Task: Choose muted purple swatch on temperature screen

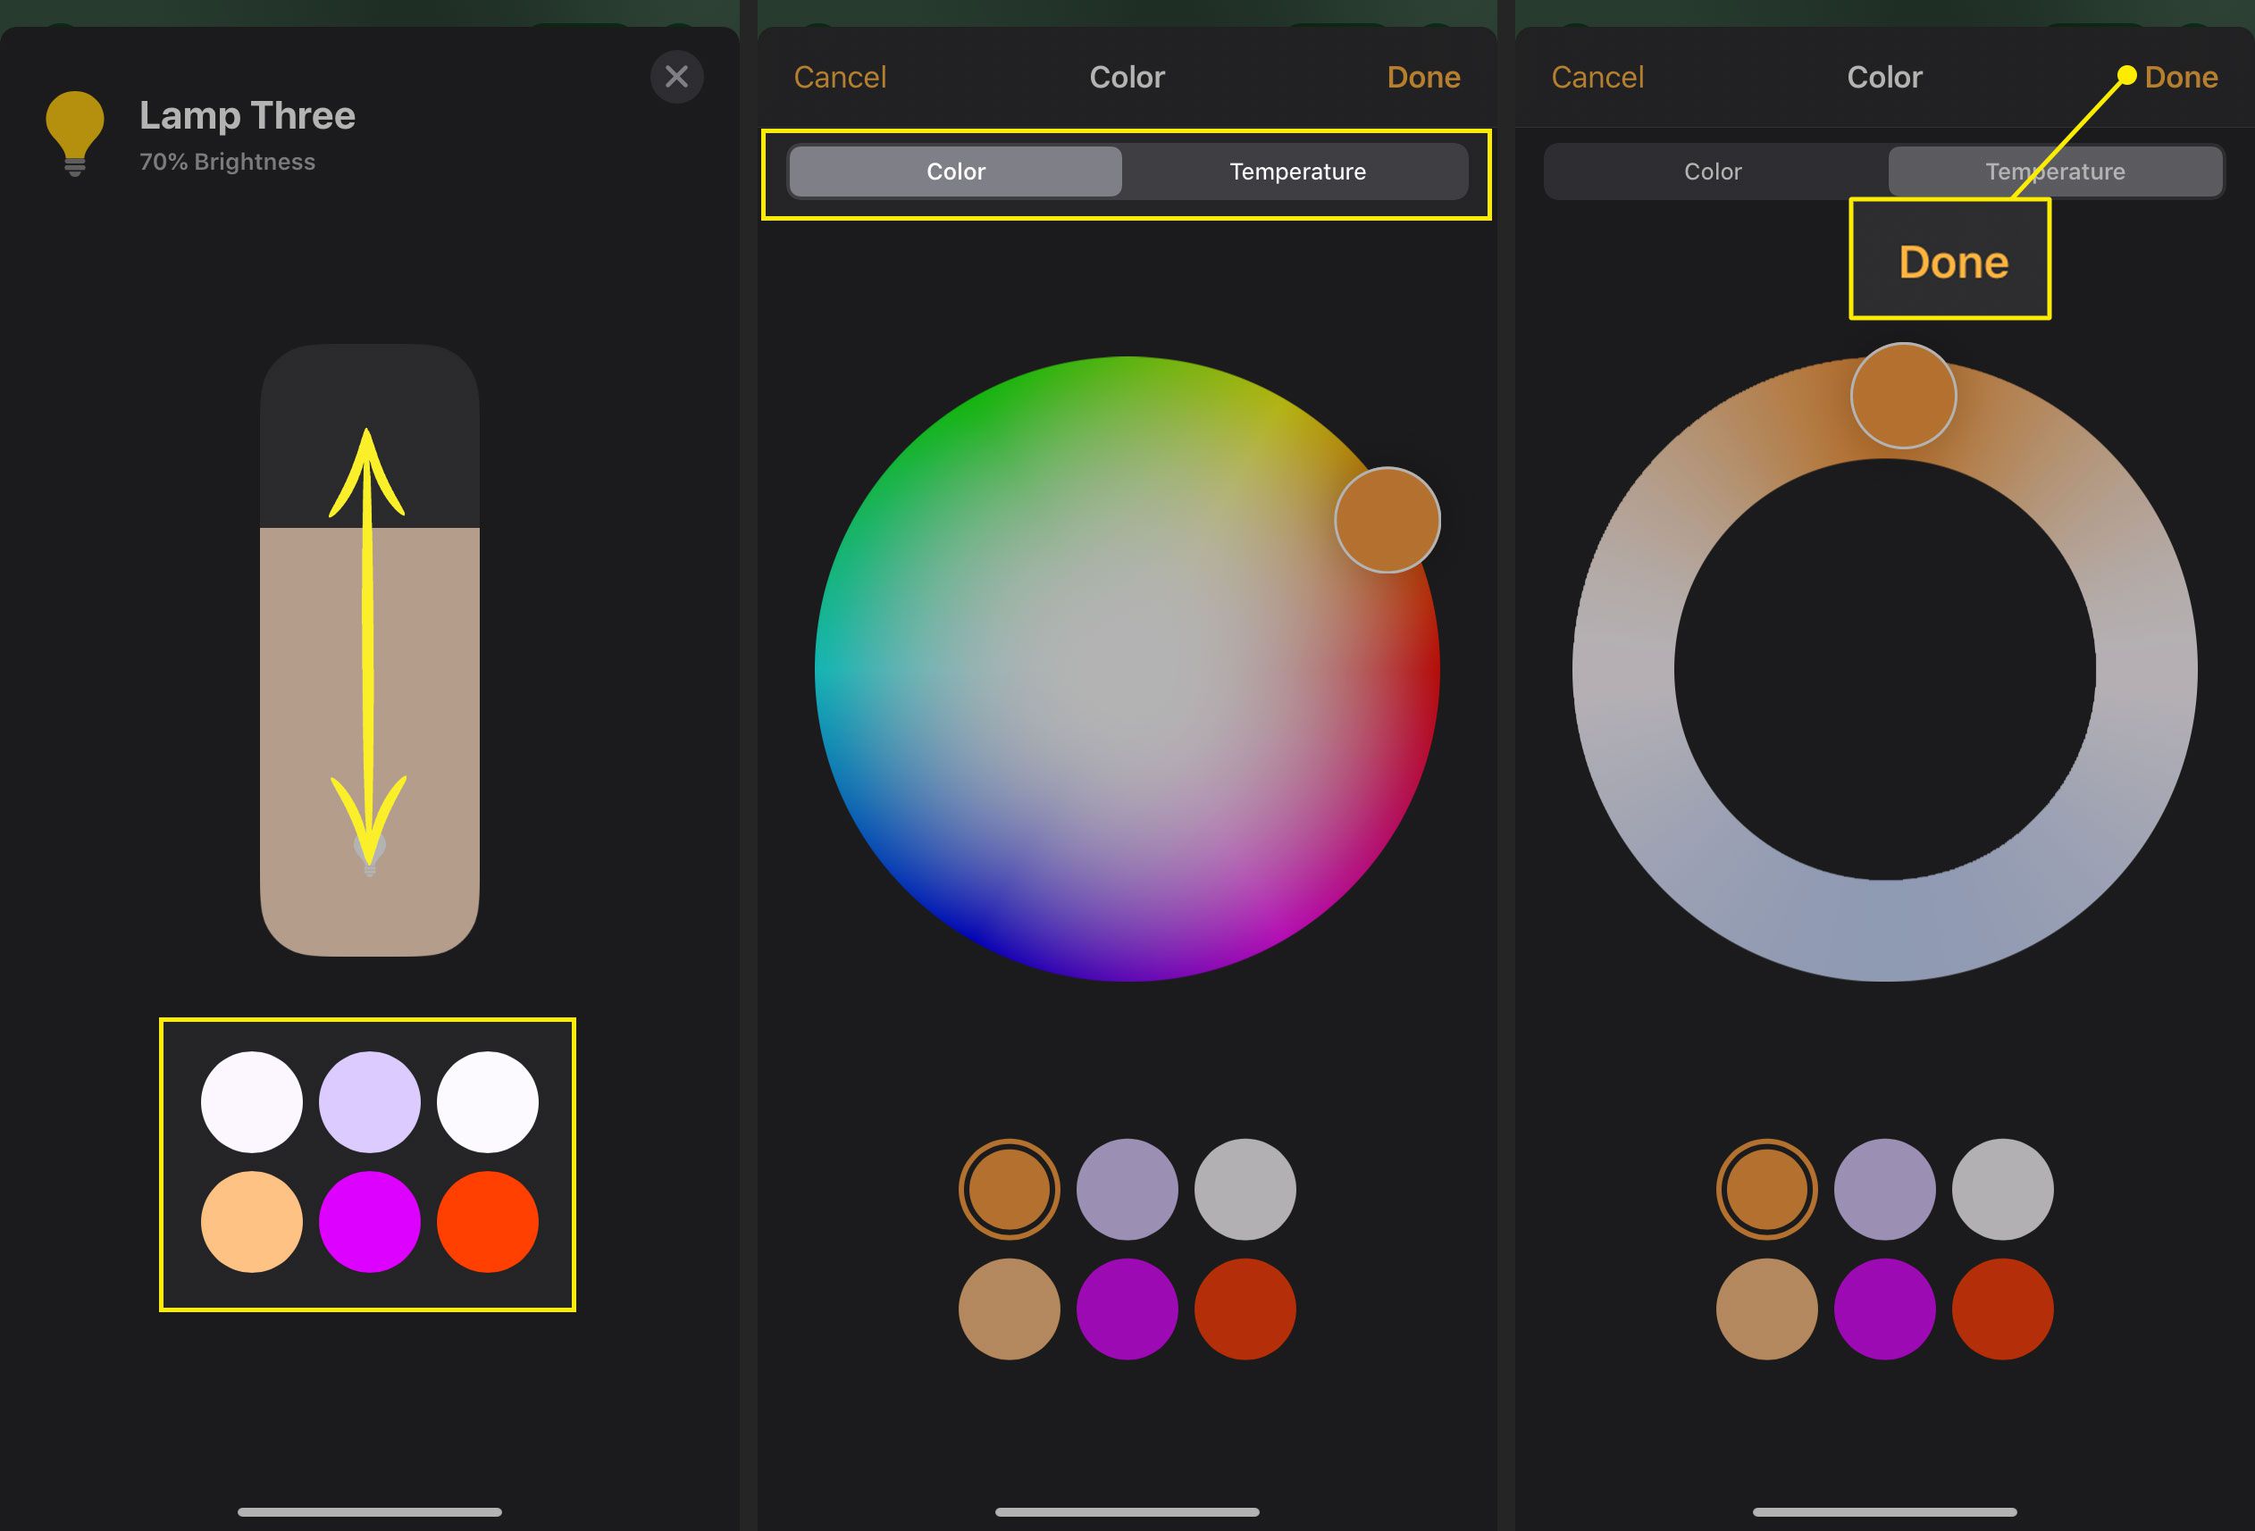Action: point(1885,1190)
